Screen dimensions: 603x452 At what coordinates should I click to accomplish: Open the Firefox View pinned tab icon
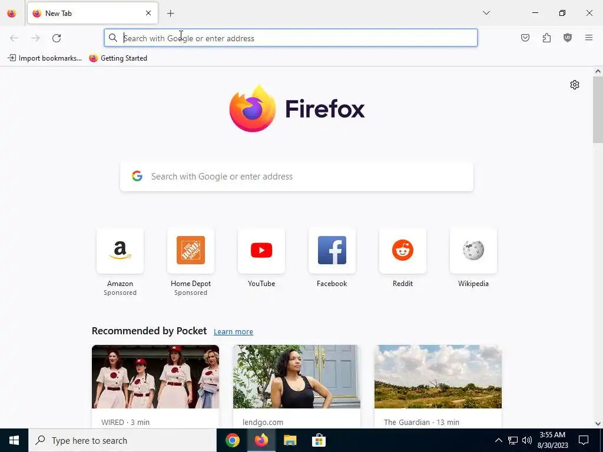[12, 14]
